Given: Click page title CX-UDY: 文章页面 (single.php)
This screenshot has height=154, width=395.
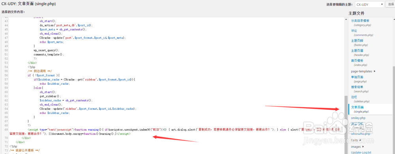Looking at the screenshot, I should [29, 4].
